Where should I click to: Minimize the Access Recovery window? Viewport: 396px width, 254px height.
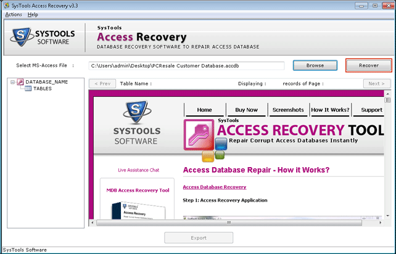pyautogui.click(x=361, y=6)
